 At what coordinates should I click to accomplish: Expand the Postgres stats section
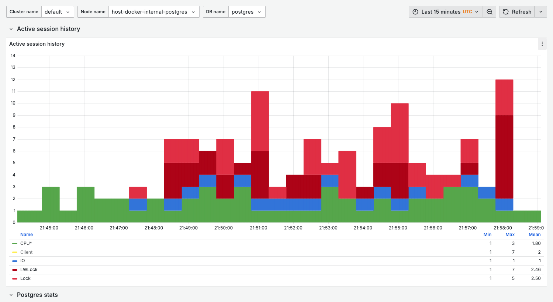click(11, 295)
